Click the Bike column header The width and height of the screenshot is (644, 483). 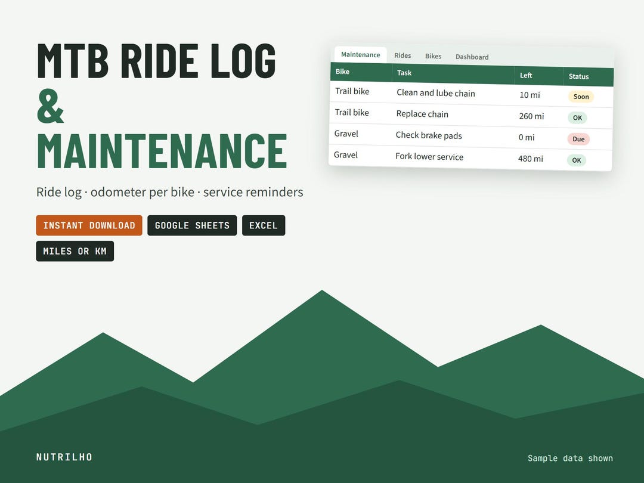tap(361, 72)
